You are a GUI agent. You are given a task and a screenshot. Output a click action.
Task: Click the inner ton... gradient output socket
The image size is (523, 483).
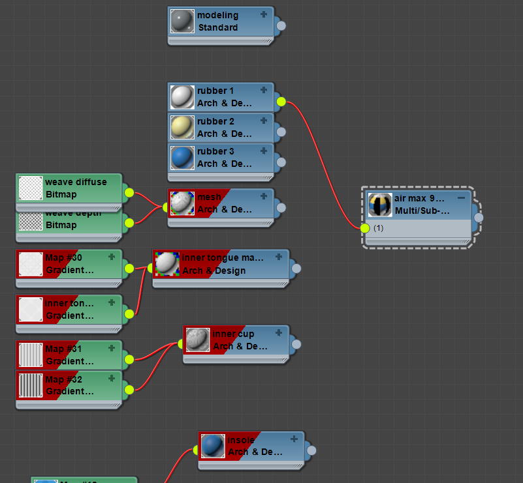pos(129,314)
